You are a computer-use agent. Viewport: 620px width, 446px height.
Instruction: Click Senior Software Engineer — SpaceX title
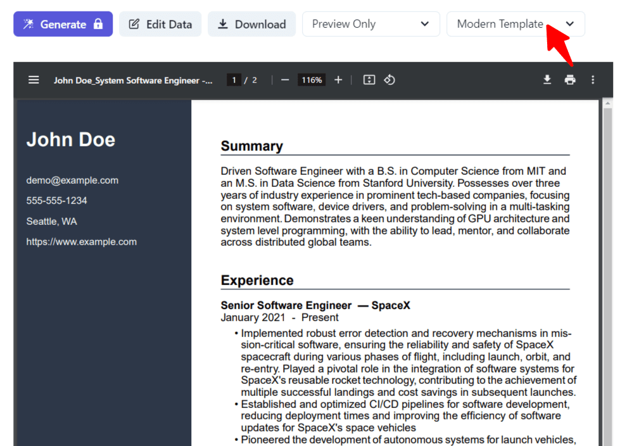pos(315,305)
